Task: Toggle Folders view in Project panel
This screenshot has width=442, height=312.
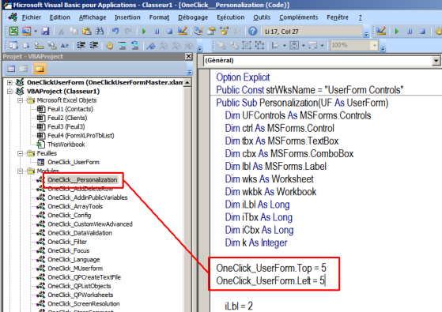Action: [40, 69]
